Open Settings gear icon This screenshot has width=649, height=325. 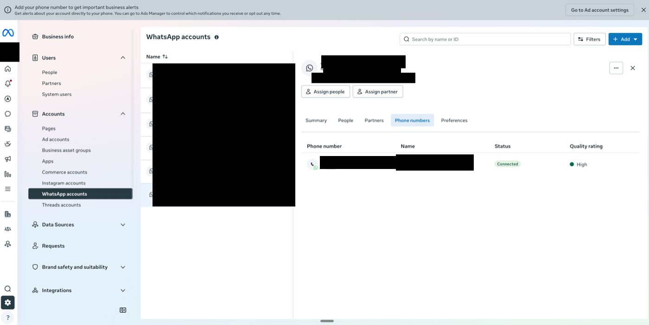[8, 303]
